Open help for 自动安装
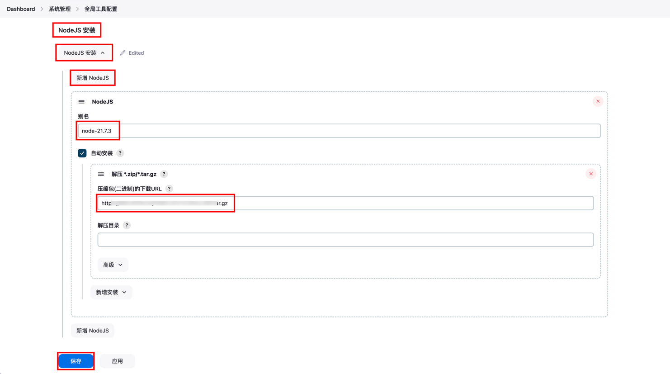The image size is (670, 374). tap(120, 153)
